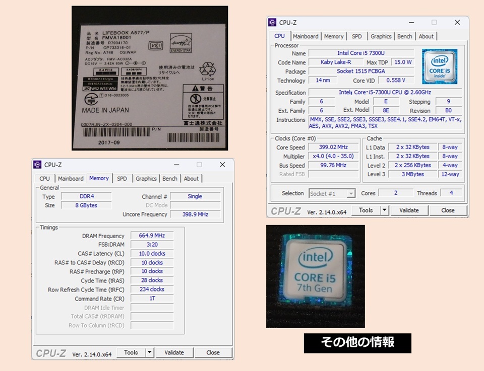This screenshot has height=371, width=484.
Task: Click the Row Refresh Cycle Time value 234 clocks
Action: (x=152, y=289)
